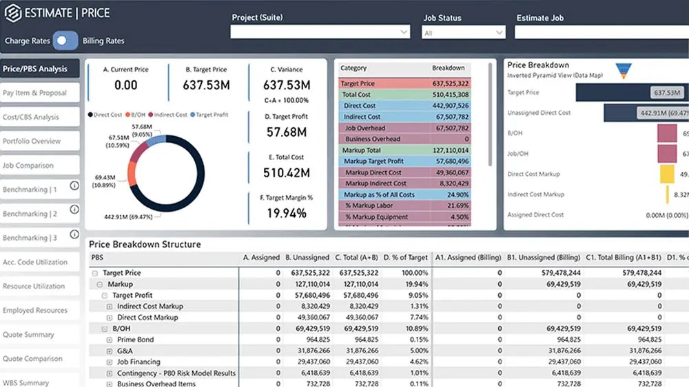Expand the Prime Bond row
Image resolution: width=689 pixels, height=387 pixels.
click(x=110, y=340)
